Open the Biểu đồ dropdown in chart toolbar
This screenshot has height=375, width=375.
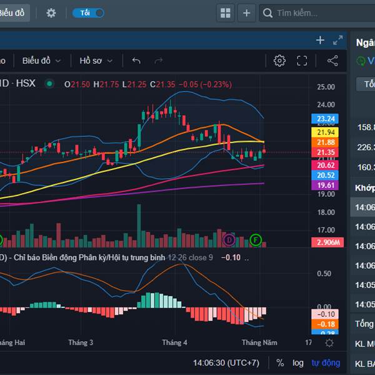(x=41, y=61)
